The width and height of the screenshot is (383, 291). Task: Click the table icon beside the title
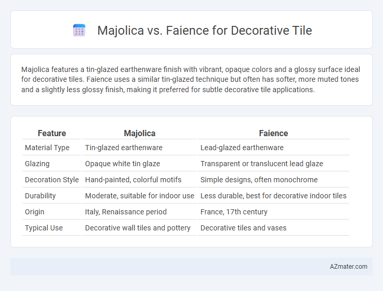point(79,31)
